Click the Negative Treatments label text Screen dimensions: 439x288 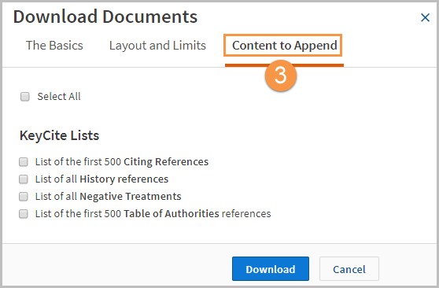108,197
